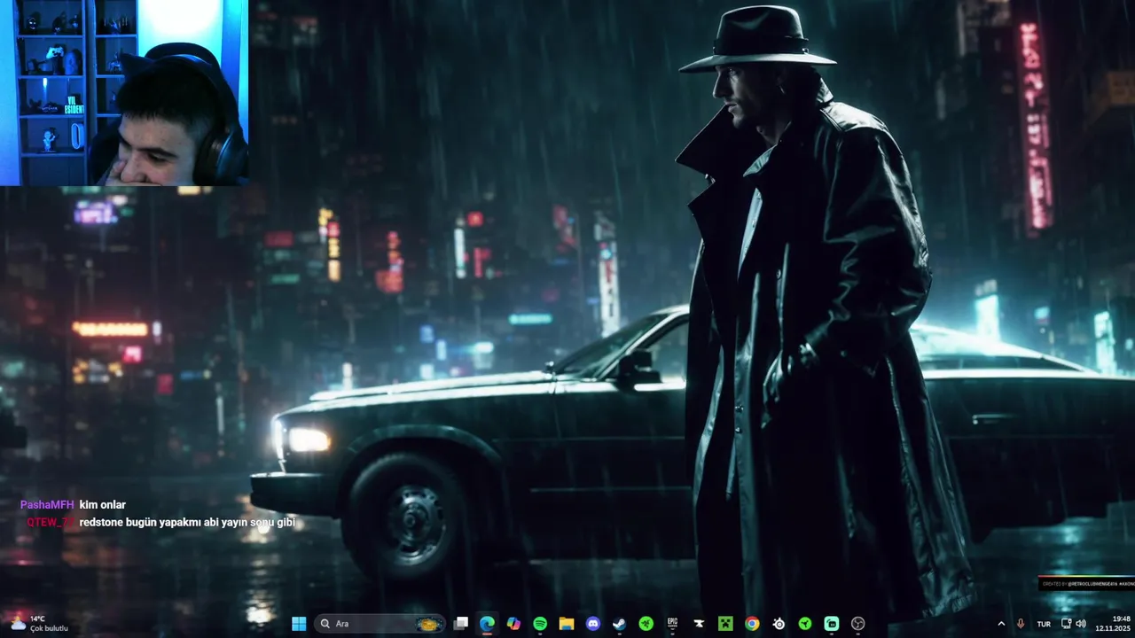Click the search highlight coin image

pos(429,624)
